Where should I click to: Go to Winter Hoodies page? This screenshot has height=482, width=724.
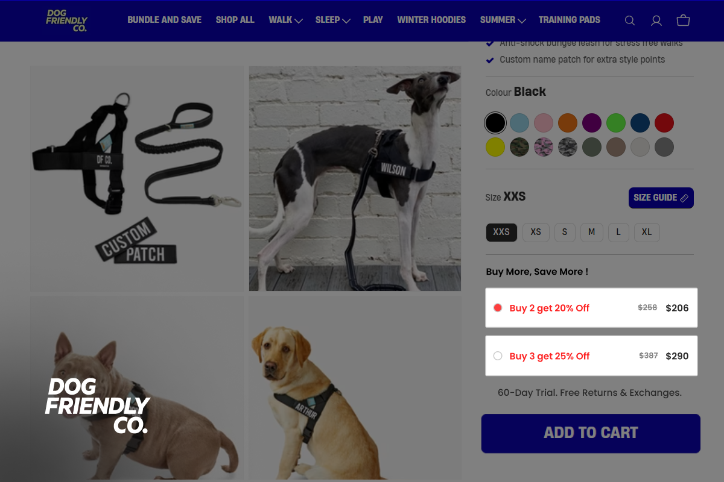pos(431,20)
